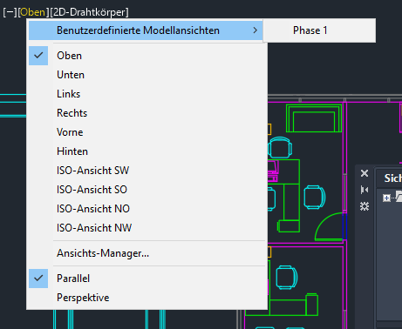402x329 pixels.
Task: Expand the tree node plus icon
Action: pos(386,198)
